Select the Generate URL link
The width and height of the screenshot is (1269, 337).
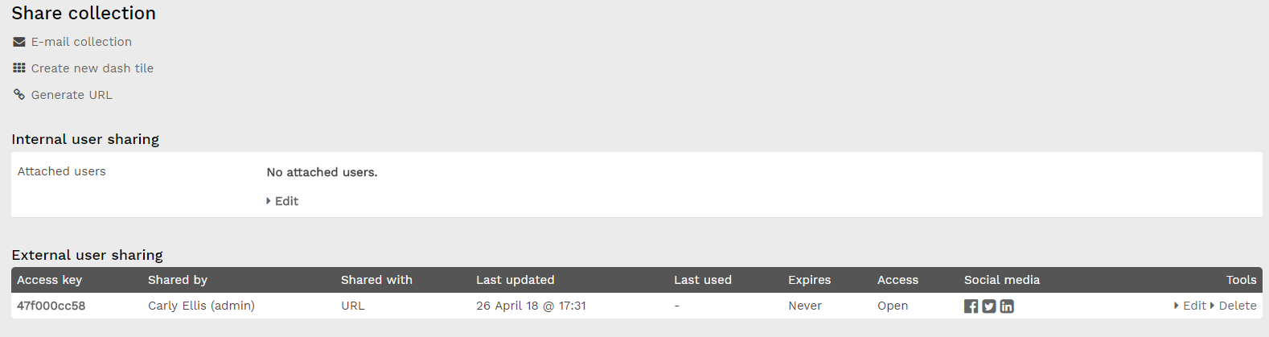[72, 95]
